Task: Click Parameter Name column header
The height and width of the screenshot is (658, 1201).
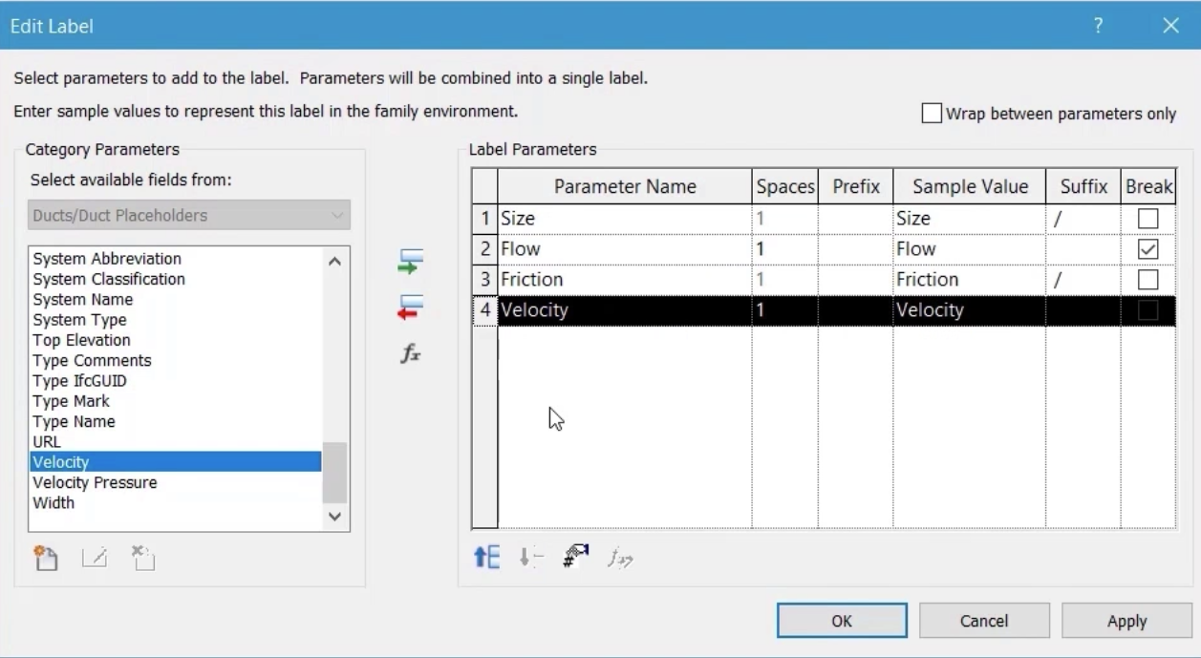Action: tap(625, 187)
